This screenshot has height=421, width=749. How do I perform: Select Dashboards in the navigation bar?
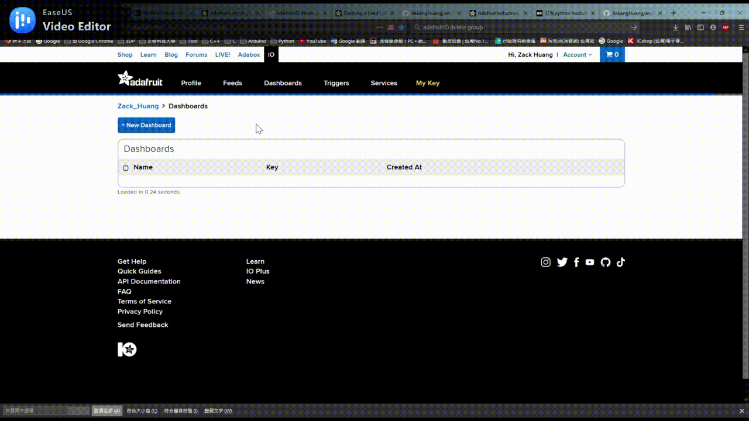point(283,83)
